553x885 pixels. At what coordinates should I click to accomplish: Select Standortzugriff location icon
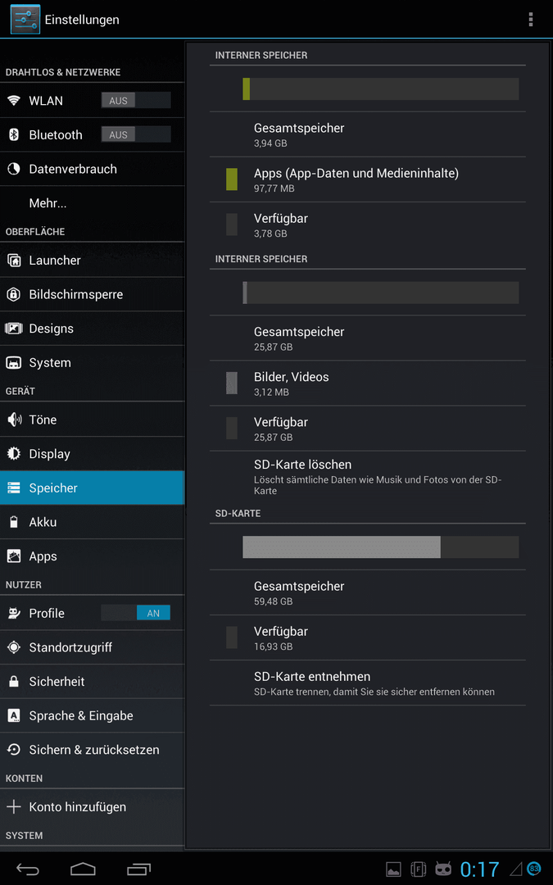point(14,647)
